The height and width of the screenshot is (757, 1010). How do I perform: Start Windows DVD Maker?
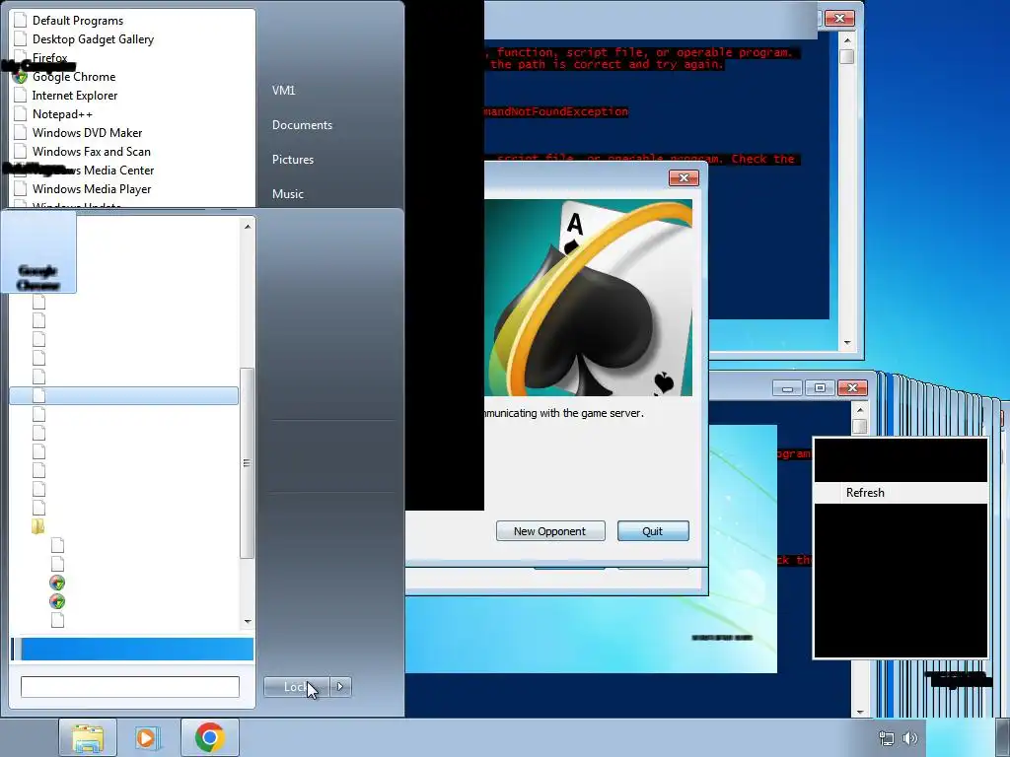[87, 133]
